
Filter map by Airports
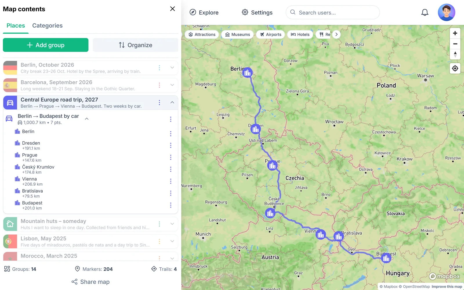point(271,34)
